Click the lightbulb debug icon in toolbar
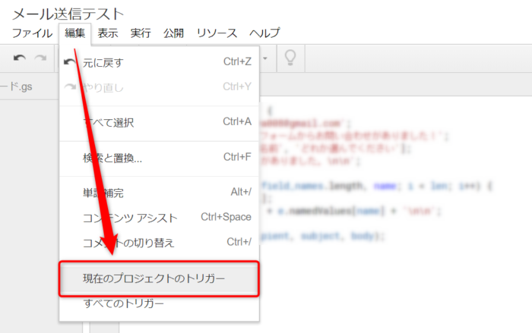The width and height of the screenshot is (532, 333). (290, 58)
